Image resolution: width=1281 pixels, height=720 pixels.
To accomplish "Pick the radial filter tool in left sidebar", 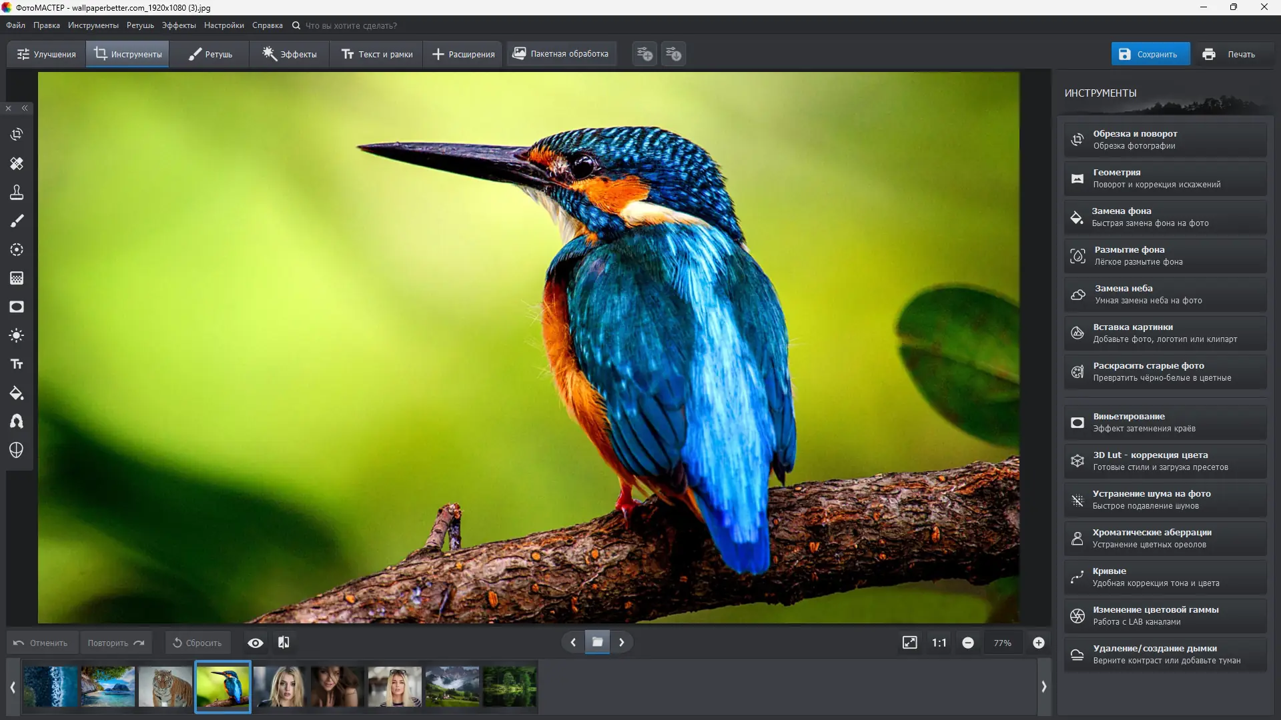I will click(x=17, y=249).
